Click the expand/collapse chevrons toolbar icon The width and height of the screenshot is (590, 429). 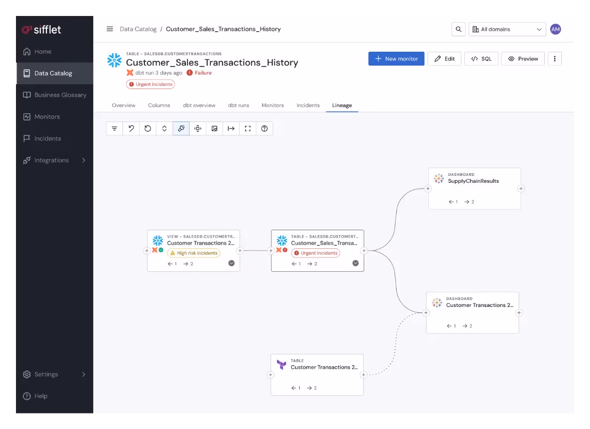pos(165,128)
